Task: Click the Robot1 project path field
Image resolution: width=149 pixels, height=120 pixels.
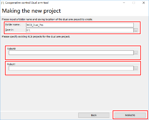Action: click(71, 68)
